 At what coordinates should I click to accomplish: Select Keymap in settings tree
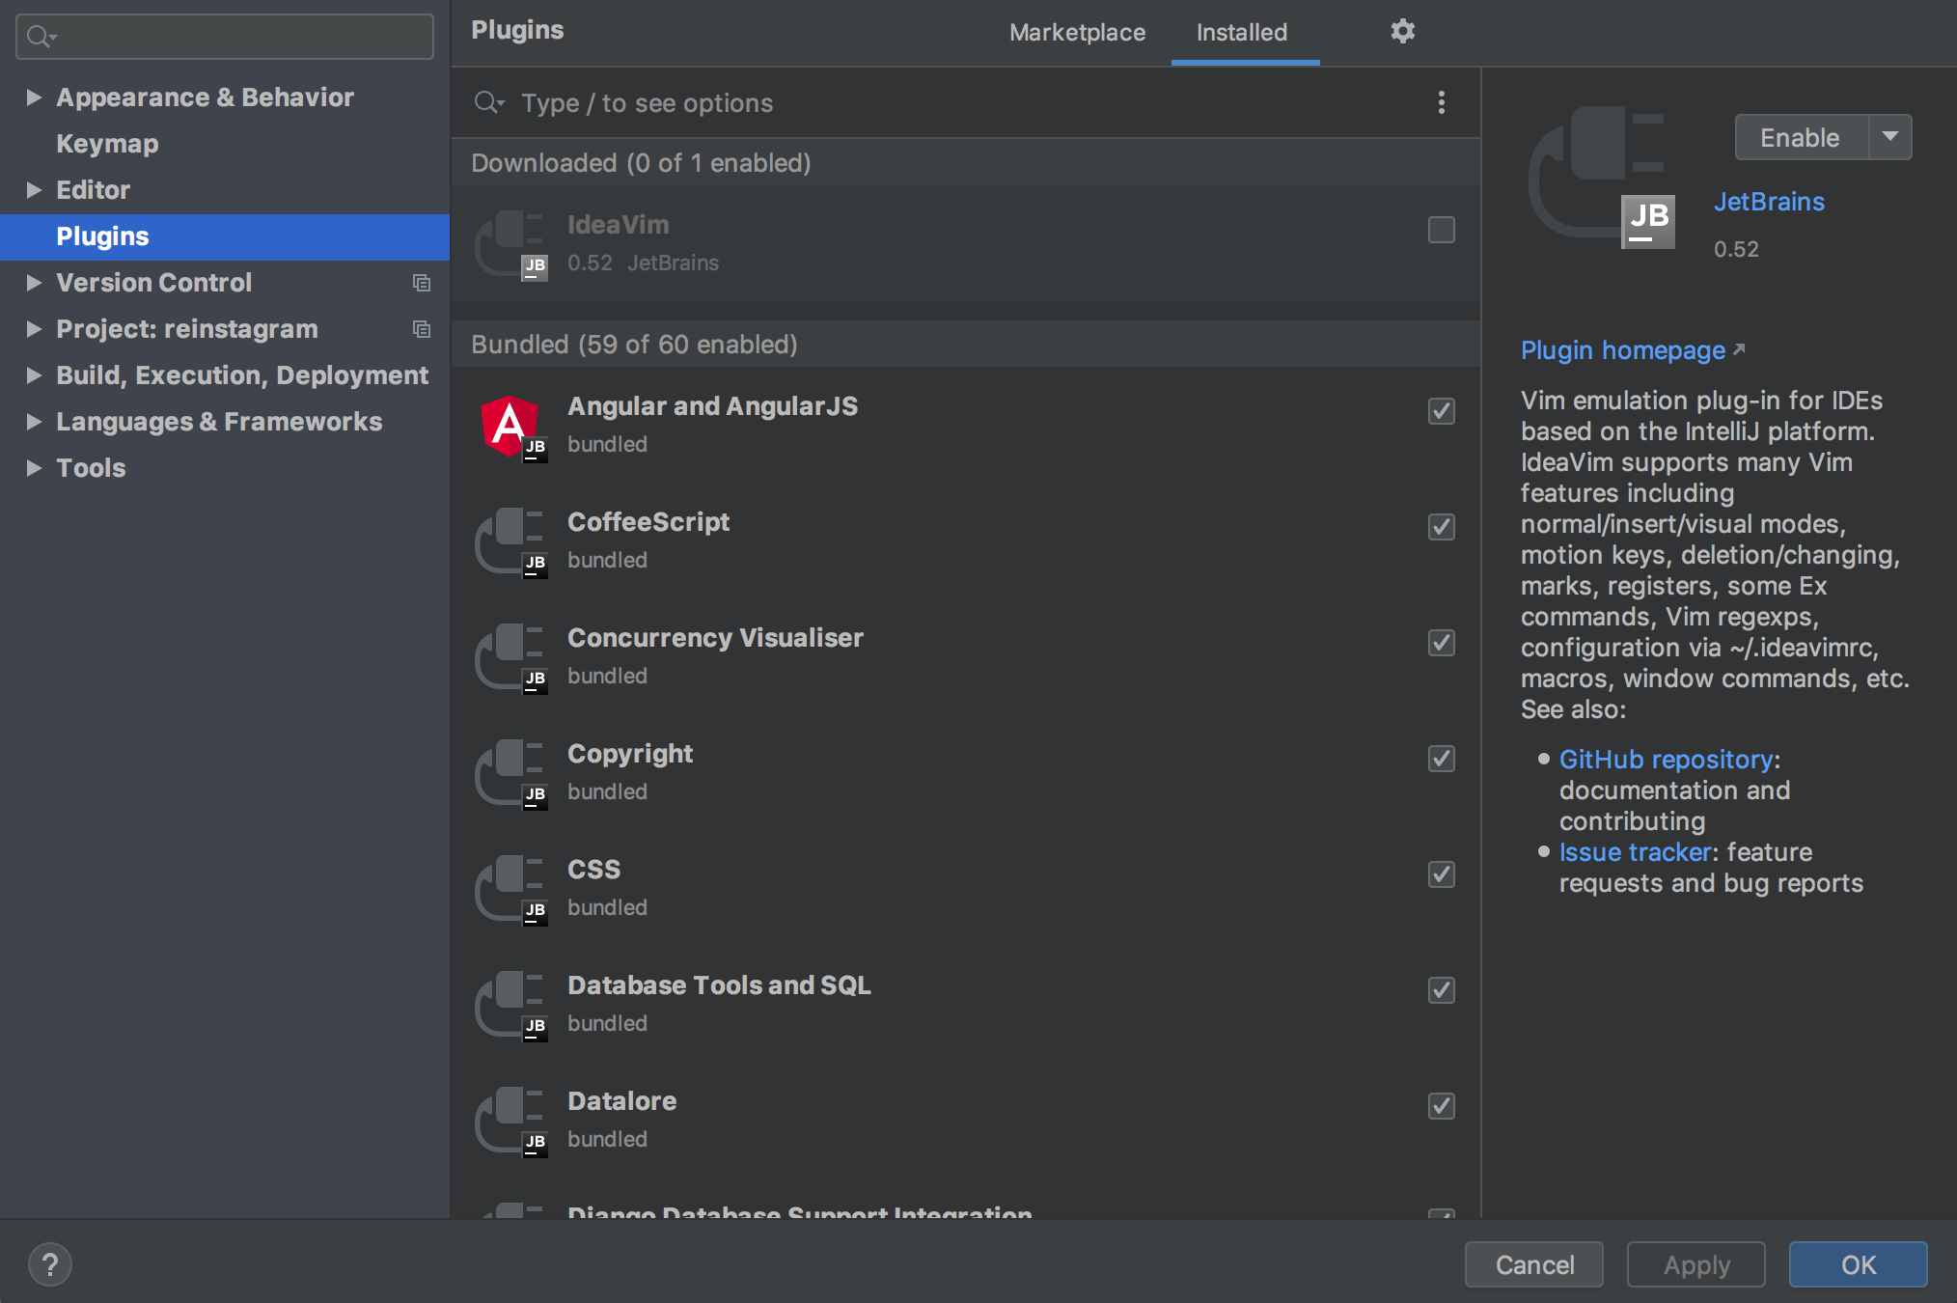(x=107, y=144)
